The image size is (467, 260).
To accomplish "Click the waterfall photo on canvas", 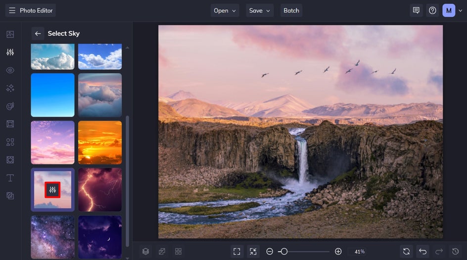I will pyautogui.click(x=300, y=132).
